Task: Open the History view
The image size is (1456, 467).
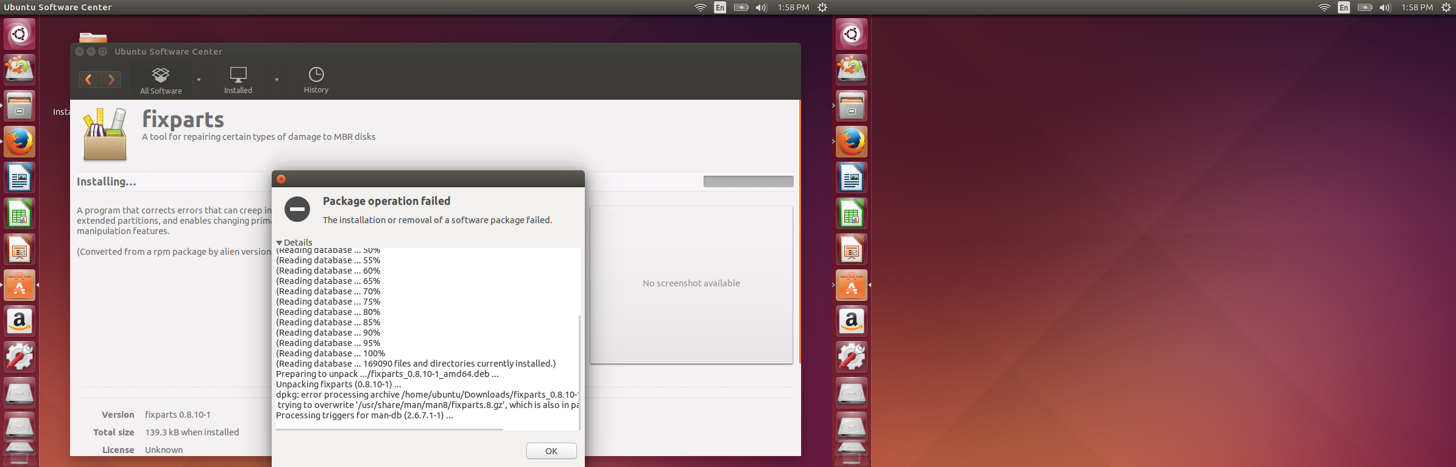Action: [x=316, y=80]
